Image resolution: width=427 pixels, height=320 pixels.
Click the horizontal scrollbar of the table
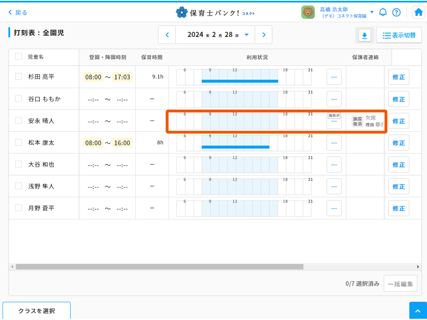tap(159, 266)
